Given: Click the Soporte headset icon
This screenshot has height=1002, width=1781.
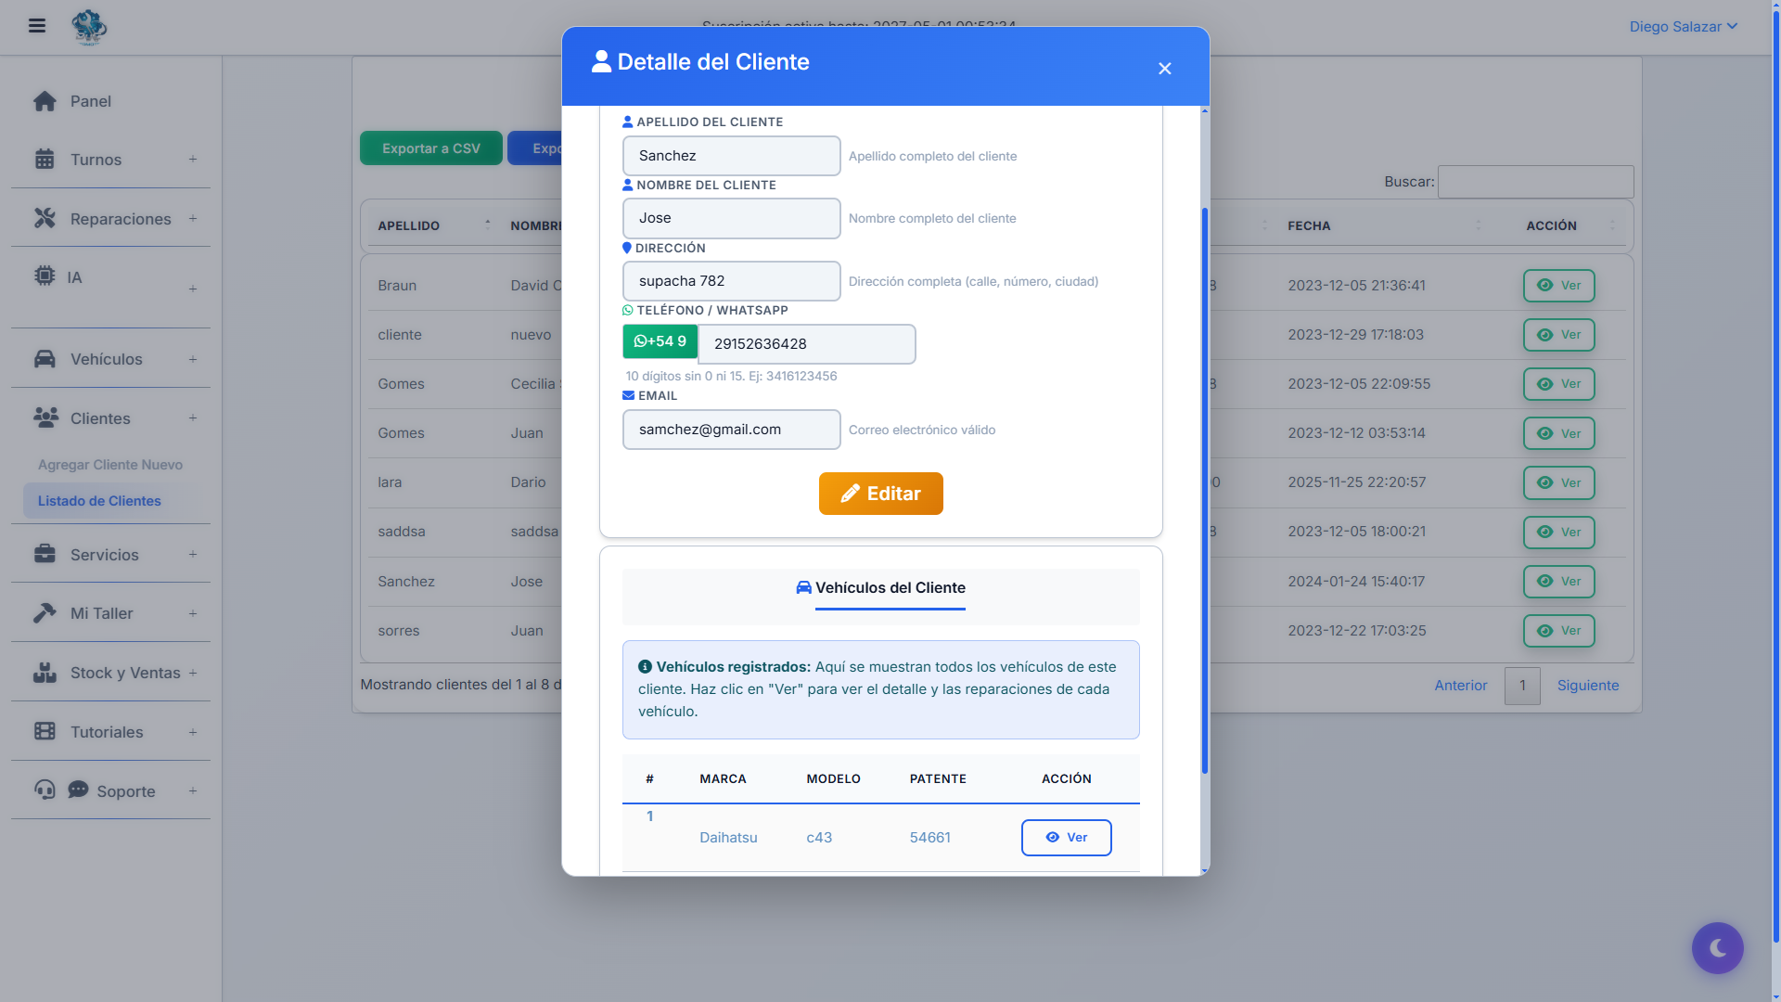Looking at the screenshot, I should 45,790.
